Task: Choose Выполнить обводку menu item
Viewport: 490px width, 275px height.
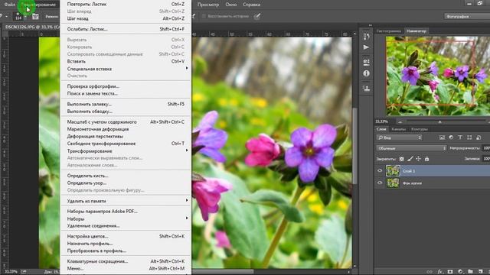Action: click(x=126, y=112)
